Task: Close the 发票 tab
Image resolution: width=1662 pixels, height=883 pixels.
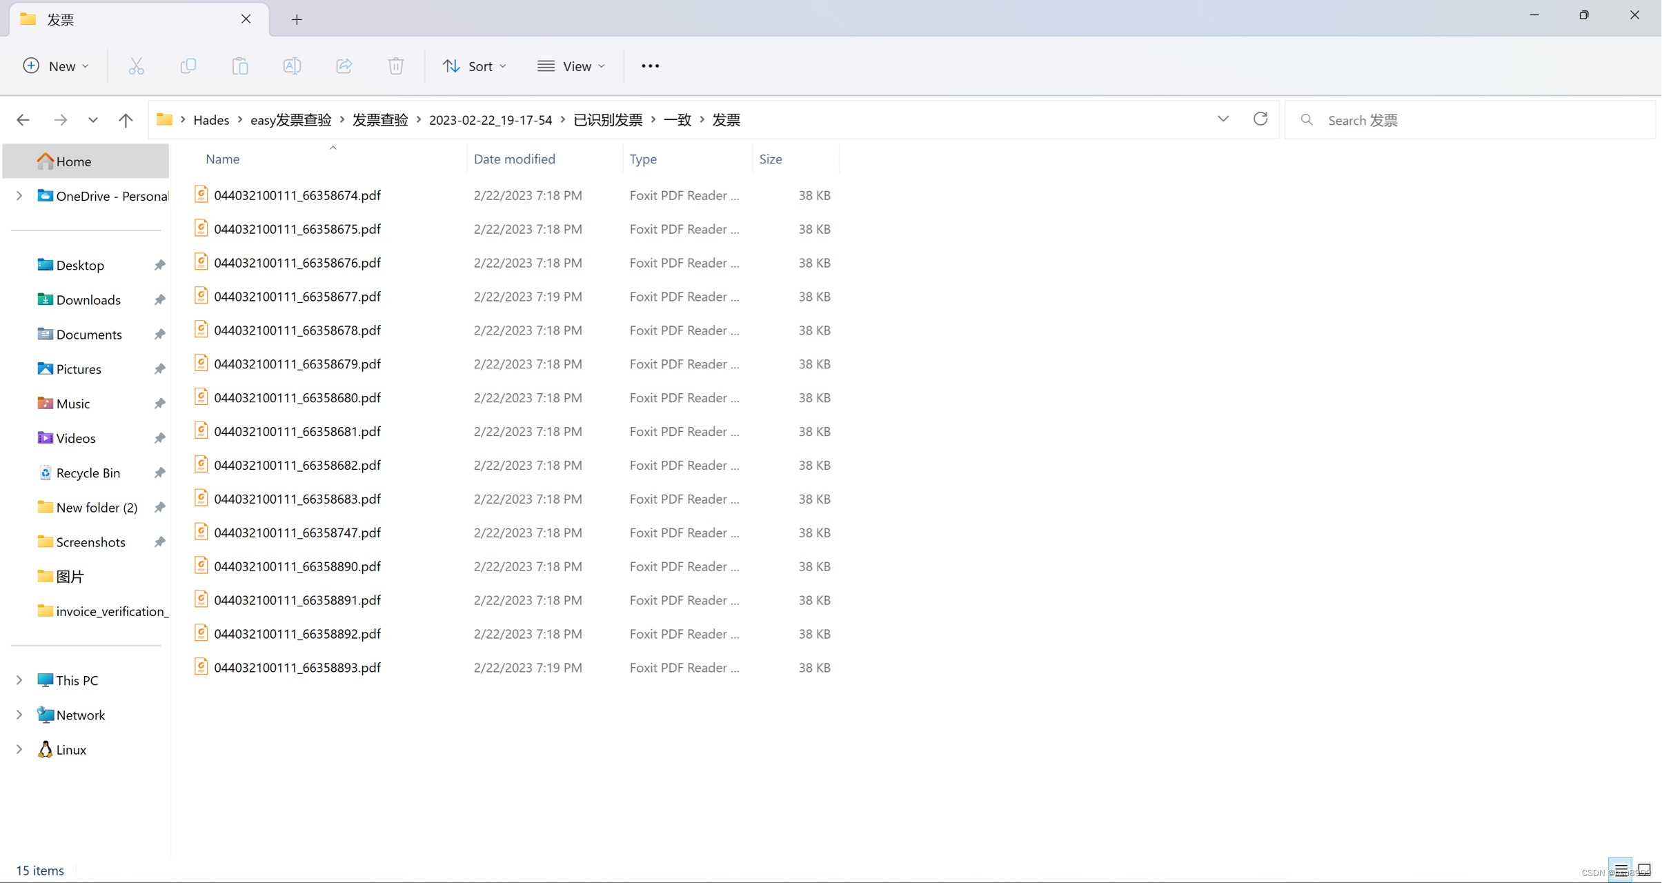Action: 246,19
